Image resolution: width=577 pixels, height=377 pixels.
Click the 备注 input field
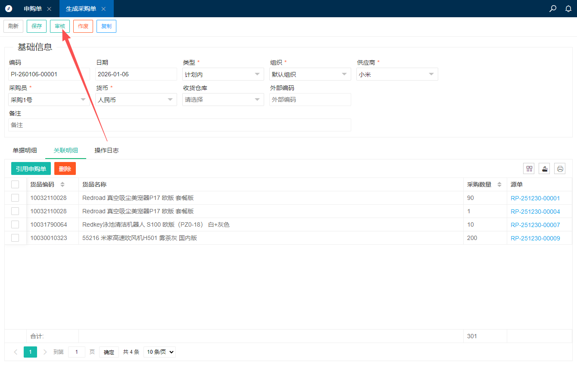[x=179, y=125]
